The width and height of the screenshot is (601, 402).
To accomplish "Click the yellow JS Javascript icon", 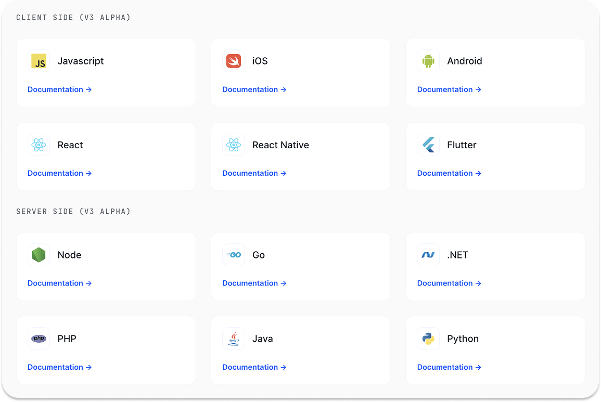I will pos(39,61).
